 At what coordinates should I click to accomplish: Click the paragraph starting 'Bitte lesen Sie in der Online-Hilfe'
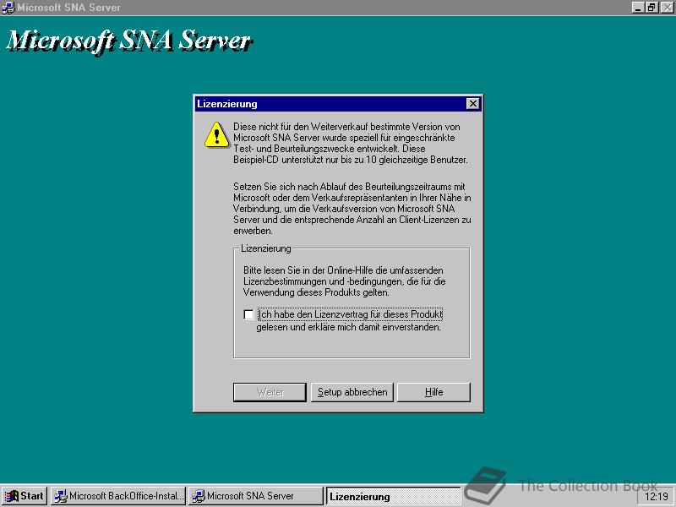pyautogui.click(x=345, y=281)
